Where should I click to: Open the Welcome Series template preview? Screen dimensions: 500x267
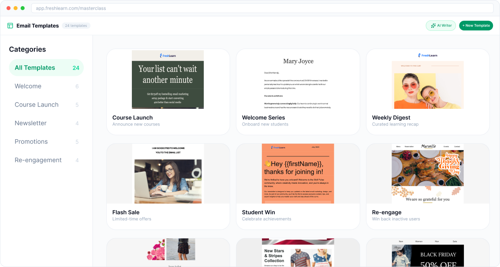pyautogui.click(x=298, y=80)
